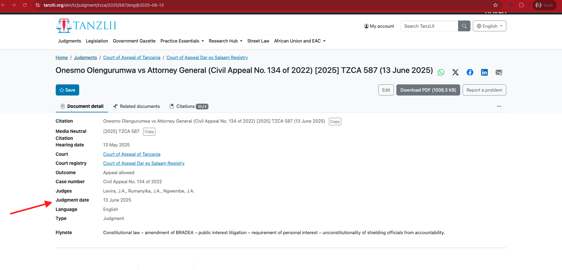562x270 pixels.
Task: Click the TanzLII logo
Action: pyautogui.click(x=86, y=26)
